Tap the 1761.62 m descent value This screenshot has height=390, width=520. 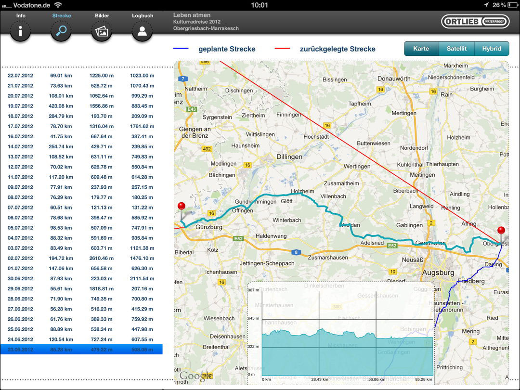142,126
